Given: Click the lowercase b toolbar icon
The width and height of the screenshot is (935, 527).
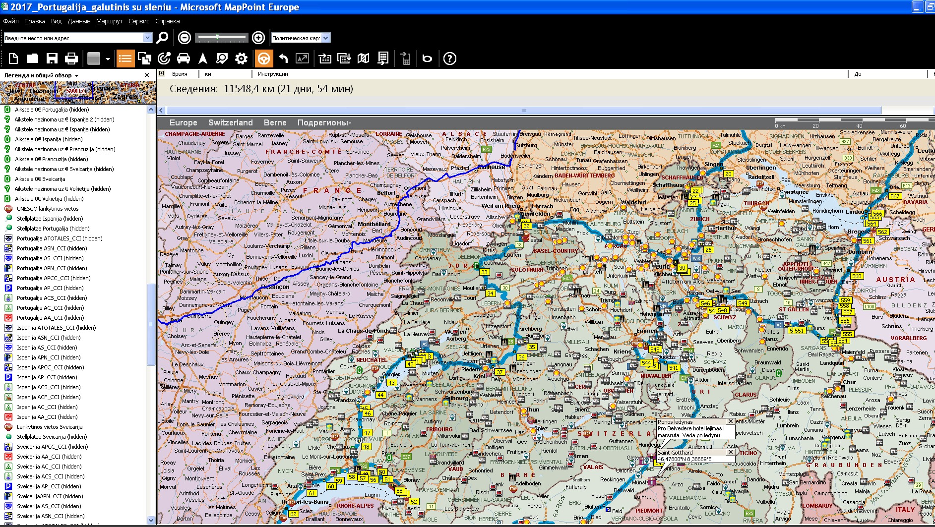Looking at the screenshot, I should [x=427, y=59].
